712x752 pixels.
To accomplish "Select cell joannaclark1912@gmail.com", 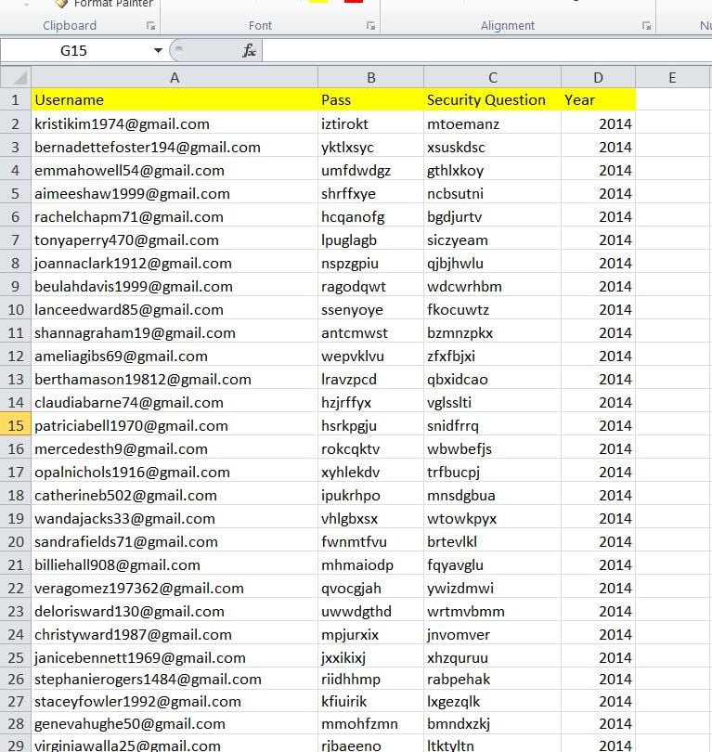I will [175, 263].
